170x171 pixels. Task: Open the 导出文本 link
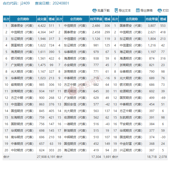(x=125, y=11)
